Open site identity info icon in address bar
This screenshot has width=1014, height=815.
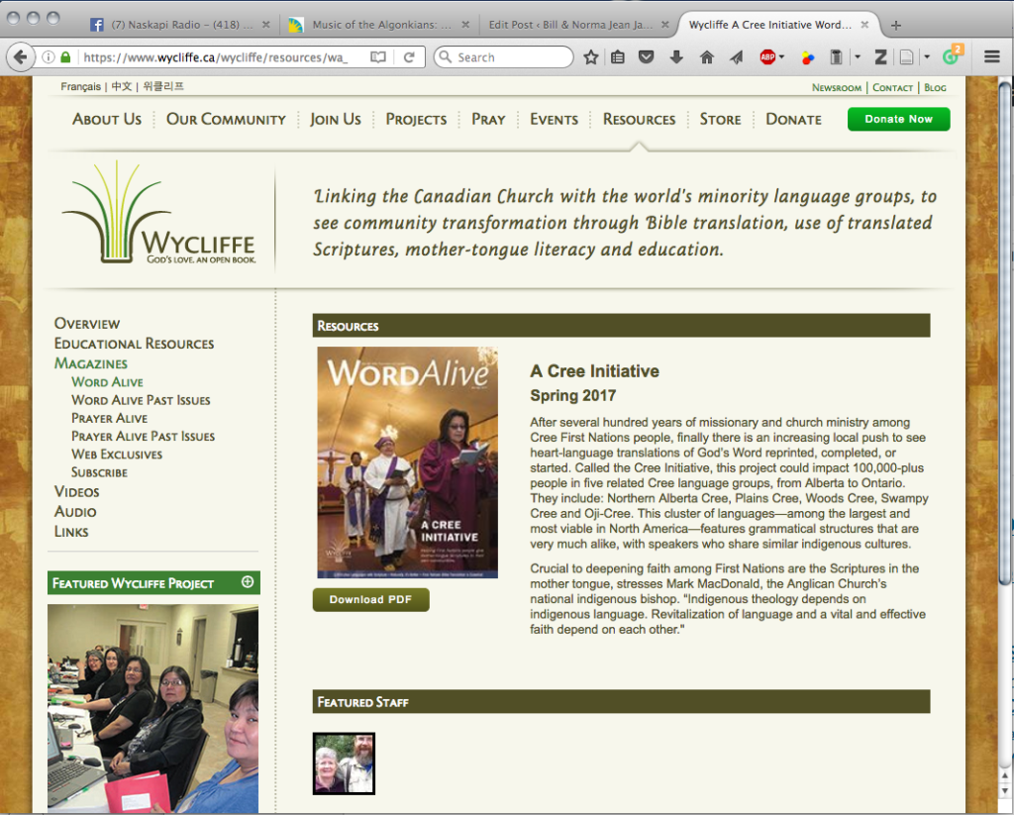click(49, 56)
